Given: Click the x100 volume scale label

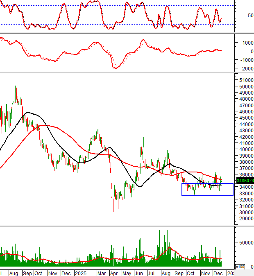Looking at the screenshot, I should click(x=240, y=267).
